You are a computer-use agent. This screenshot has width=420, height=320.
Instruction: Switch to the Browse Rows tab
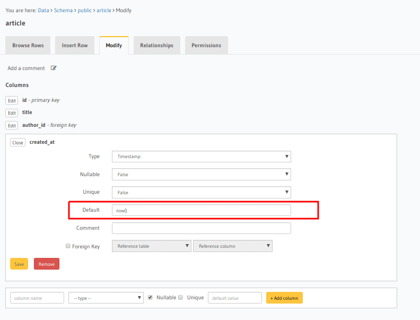click(28, 46)
